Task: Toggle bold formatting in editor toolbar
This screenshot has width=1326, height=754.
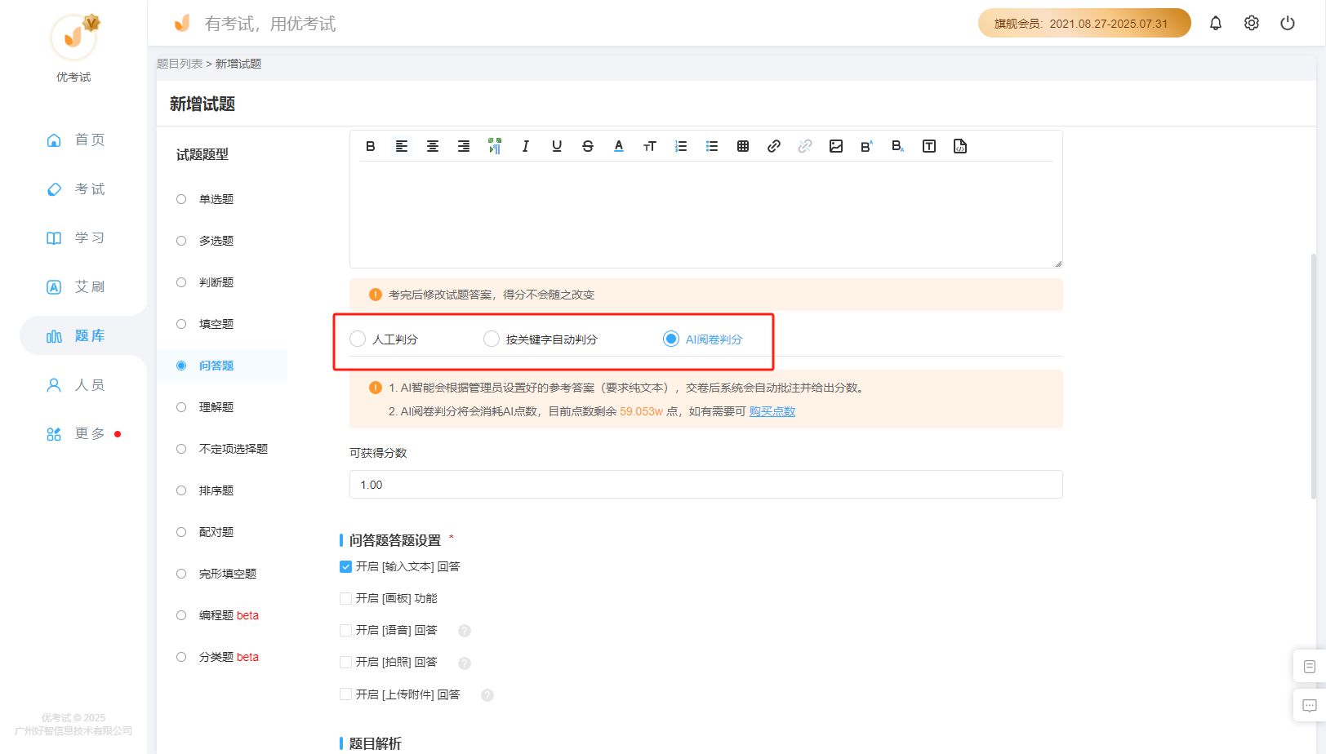Action: [371, 146]
